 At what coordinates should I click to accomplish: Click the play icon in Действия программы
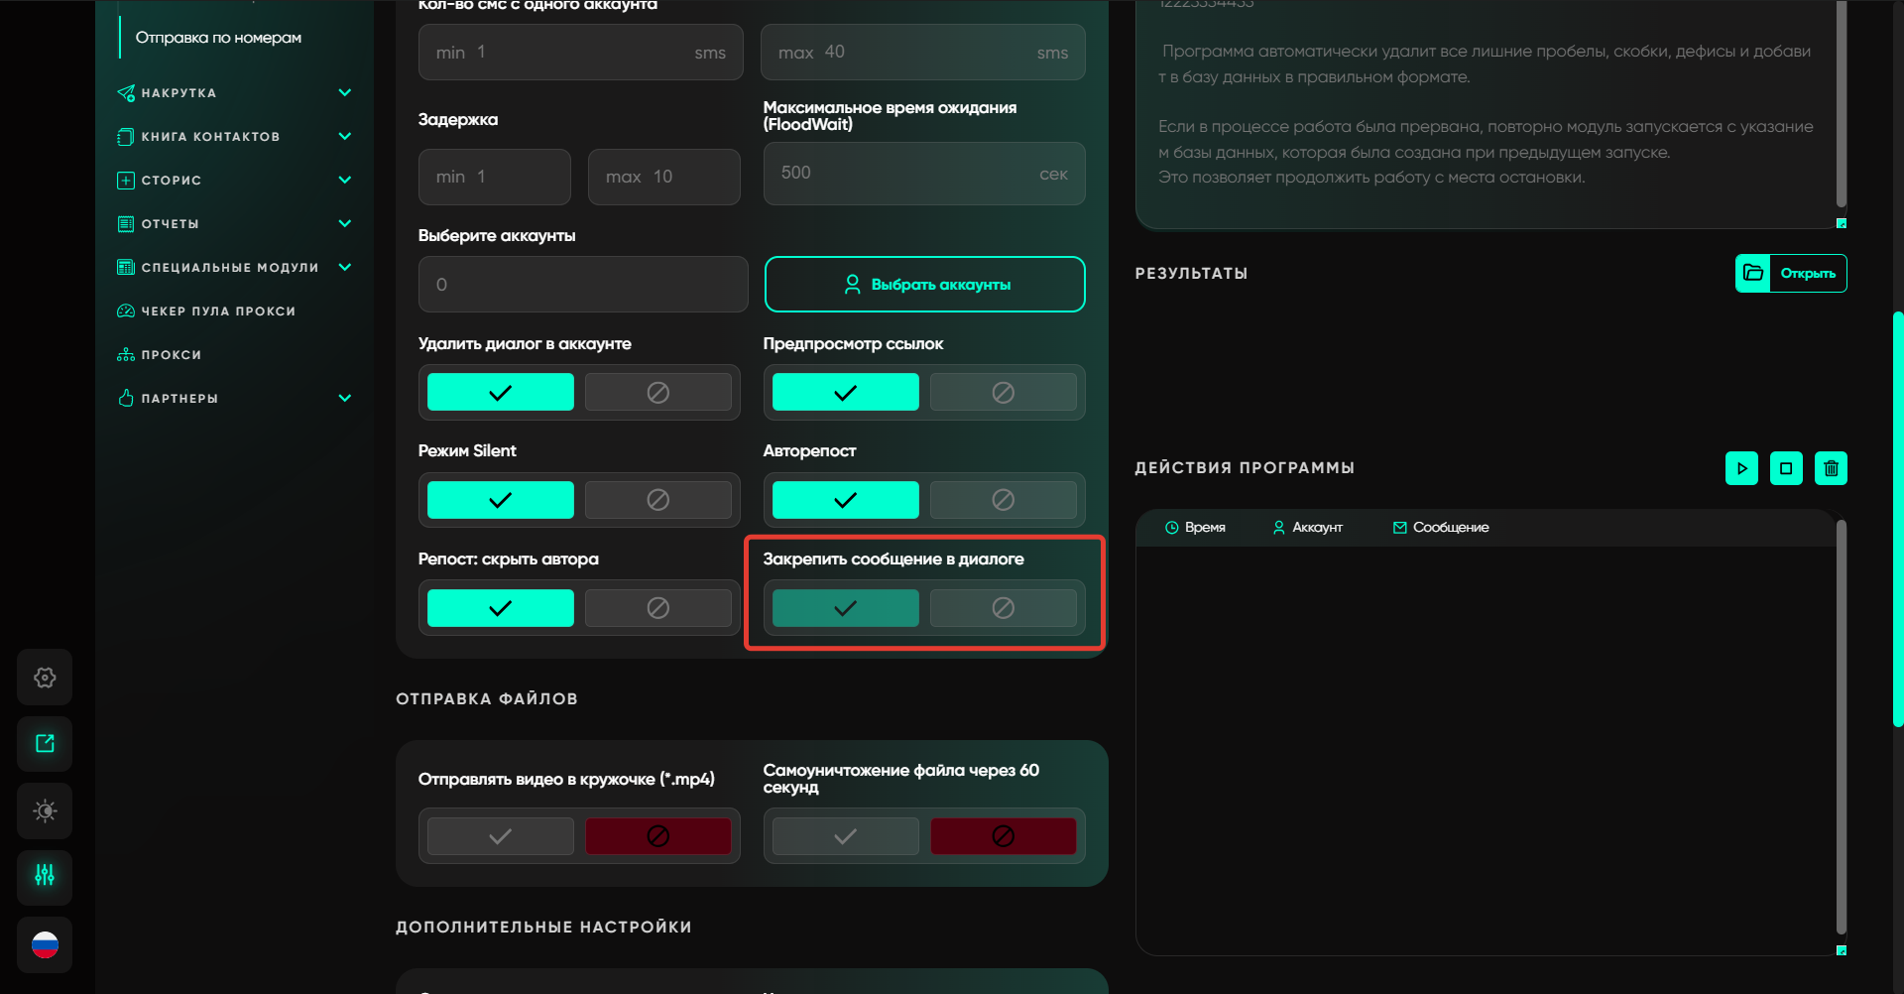(x=1741, y=468)
